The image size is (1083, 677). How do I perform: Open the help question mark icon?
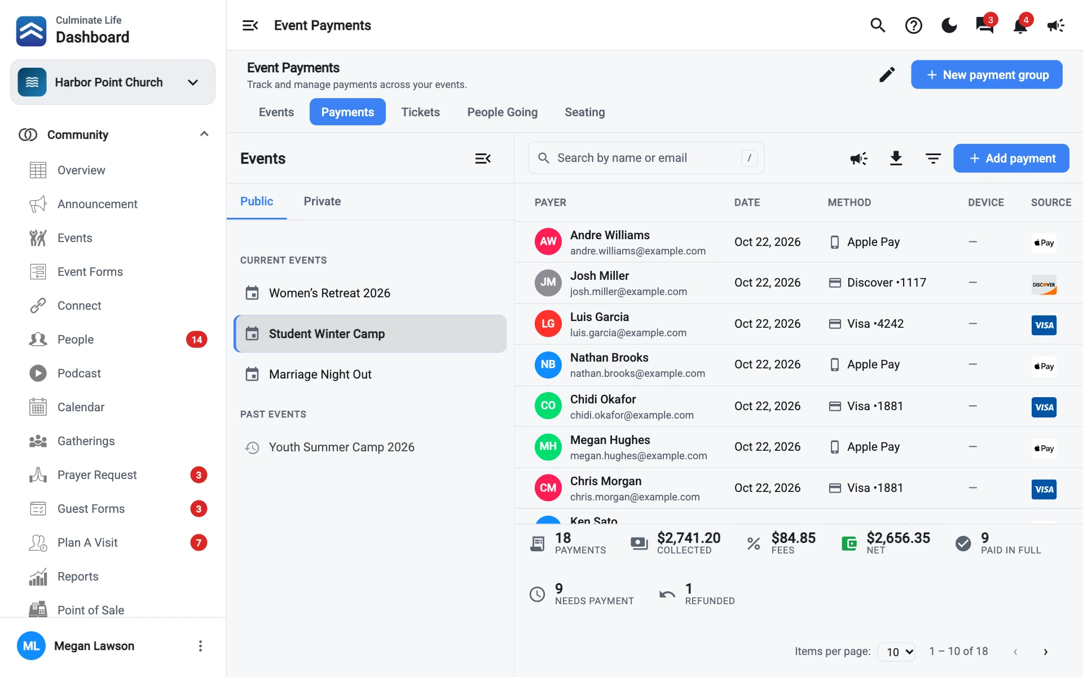click(913, 25)
